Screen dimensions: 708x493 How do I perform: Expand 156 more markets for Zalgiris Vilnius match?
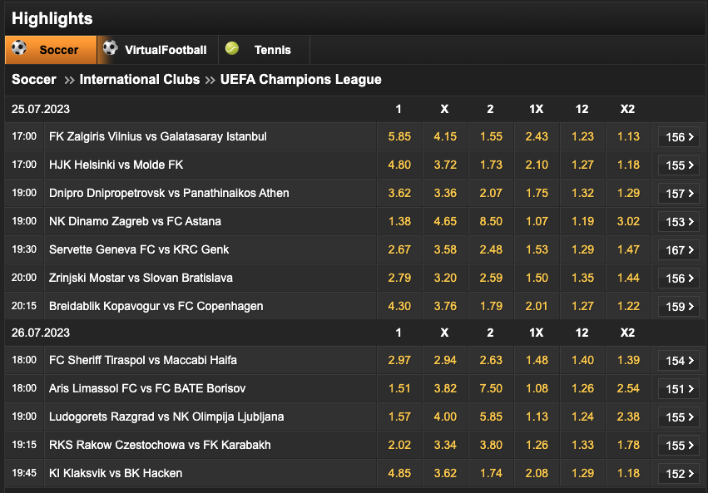click(x=679, y=137)
